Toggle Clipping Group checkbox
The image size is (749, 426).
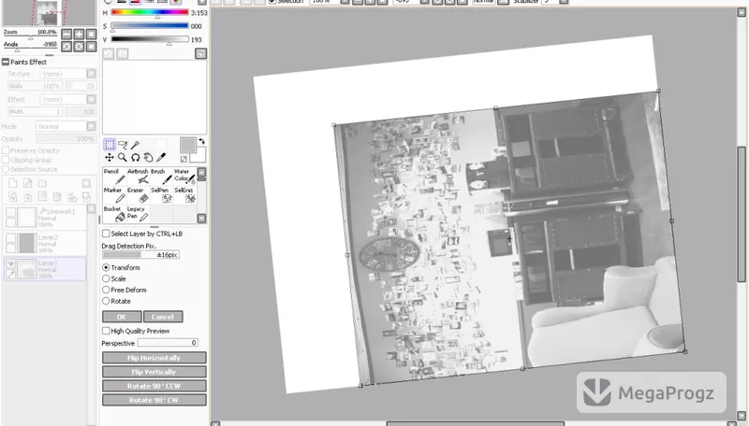click(6, 160)
